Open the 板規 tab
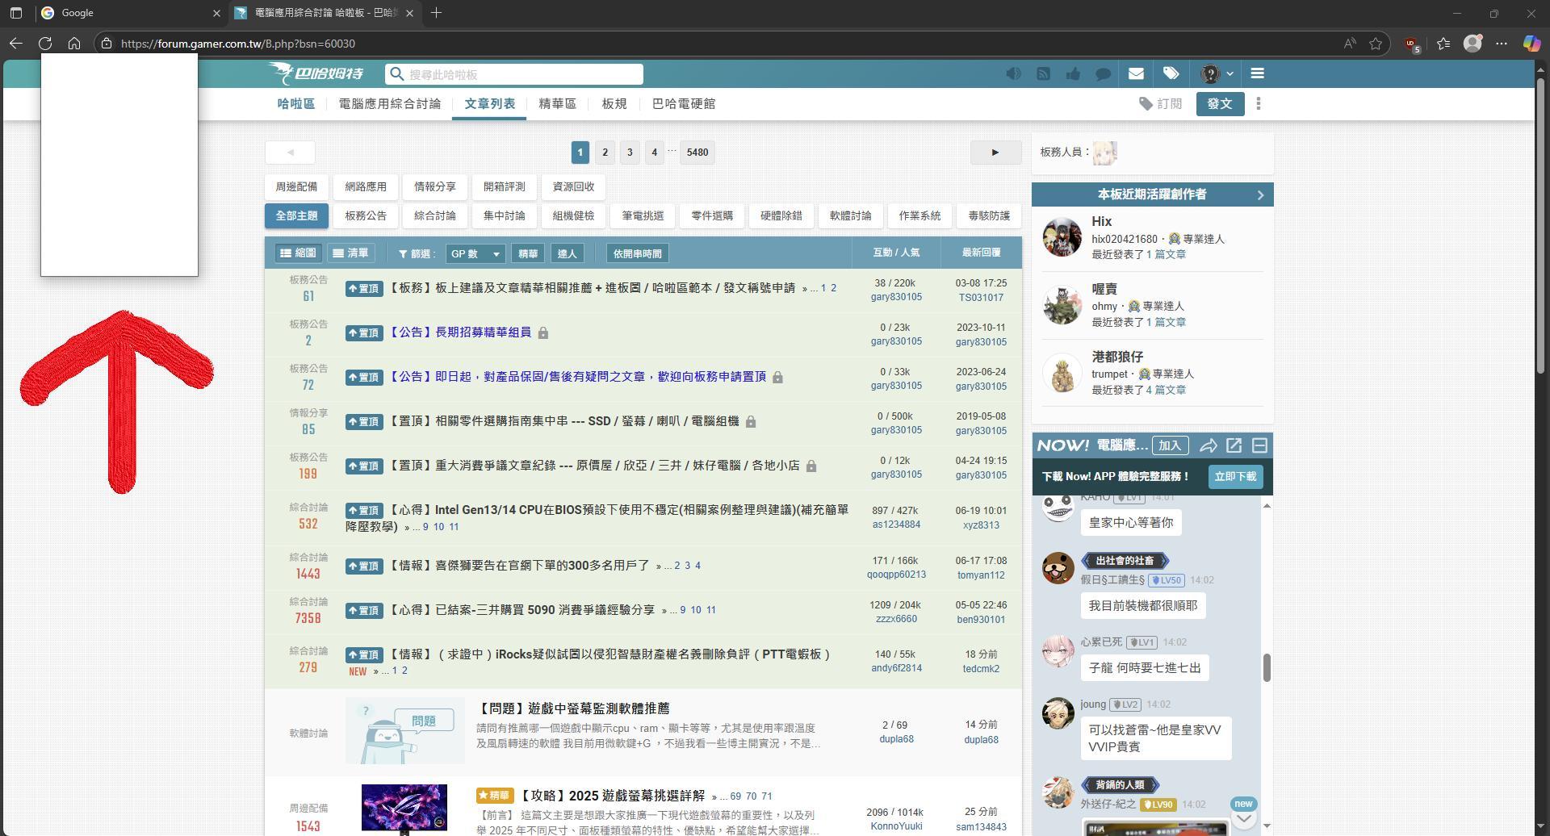This screenshot has height=836, width=1550. click(614, 104)
